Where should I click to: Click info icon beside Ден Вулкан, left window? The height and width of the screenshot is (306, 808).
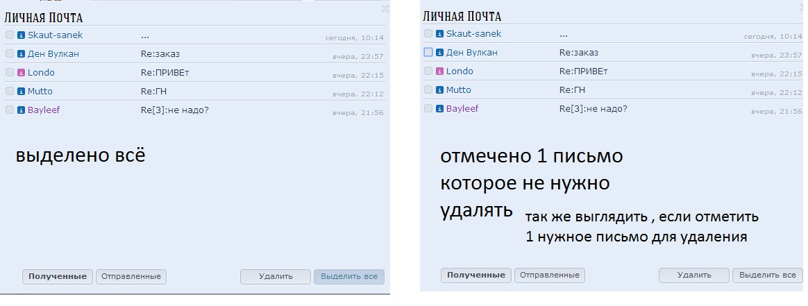[21, 53]
